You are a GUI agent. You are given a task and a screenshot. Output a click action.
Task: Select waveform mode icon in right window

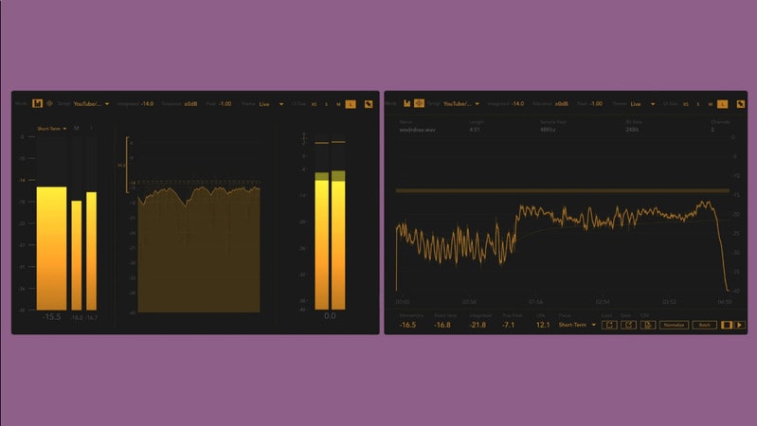tap(419, 103)
